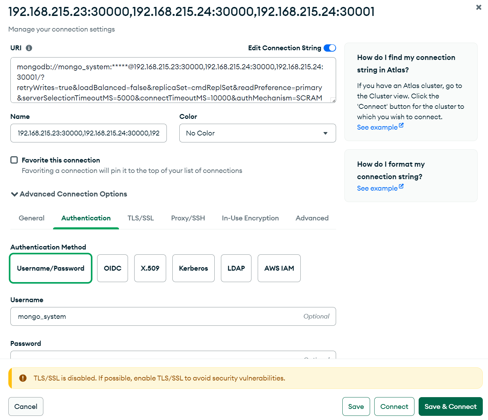Select LDAP authentication method
This screenshot has height=420, width=488.
(236, 268)
